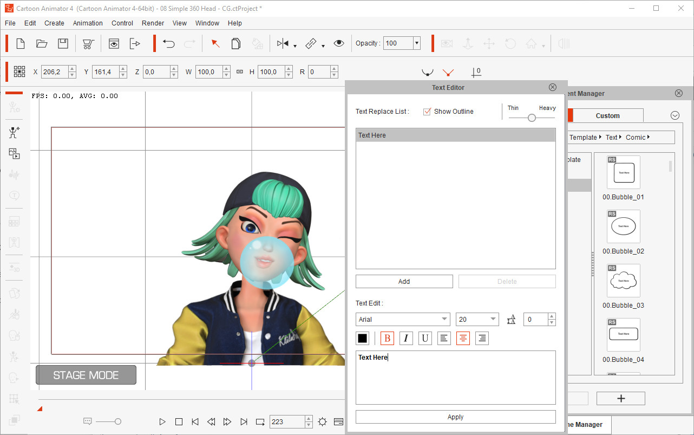Open the Opacity value dropdown
The width and height of the screenshot is (694, 435).
[x=416, y=43]
